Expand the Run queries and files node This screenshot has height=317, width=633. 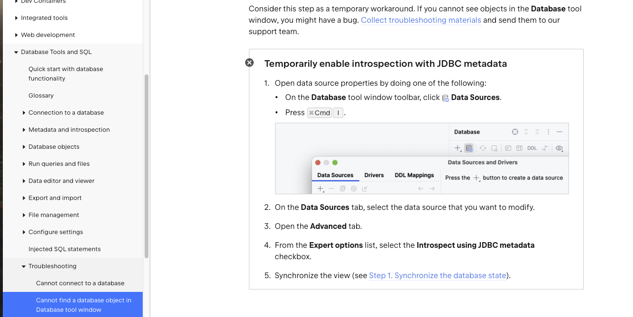click(24, 164)
